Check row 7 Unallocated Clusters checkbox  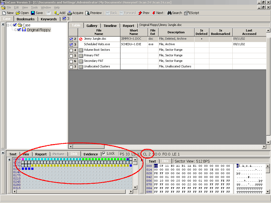pos(71,67)
